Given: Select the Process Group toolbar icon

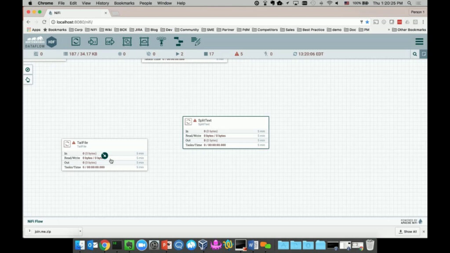Looking at the screenshot, I should [127, 42].
